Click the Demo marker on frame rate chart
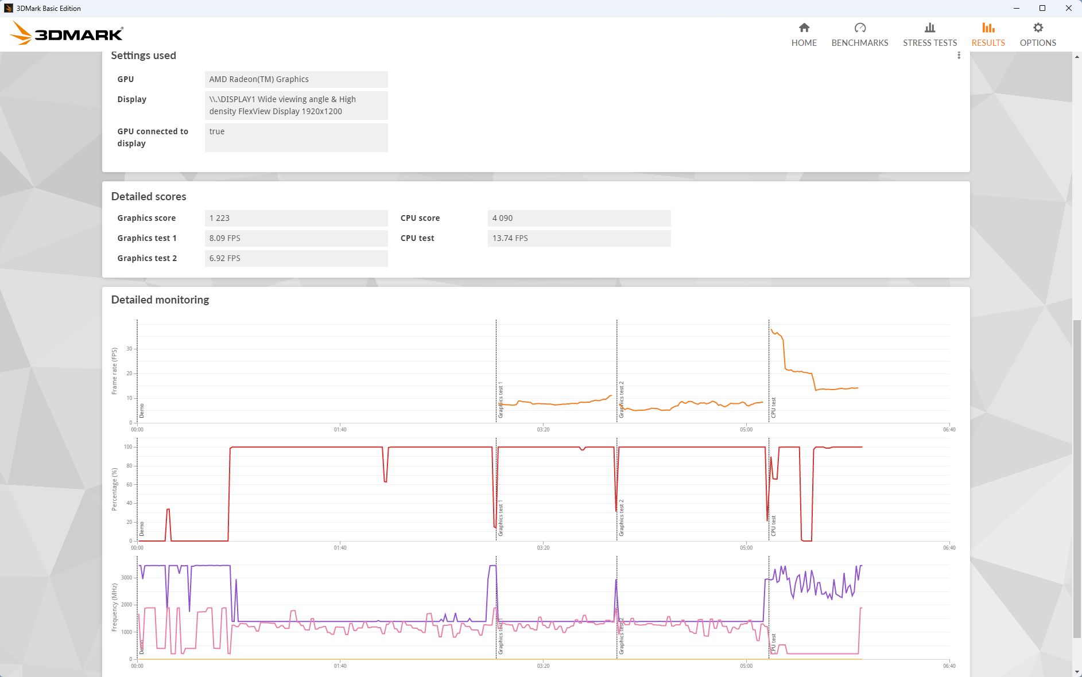This screenshot has height=677, width=1082. click(x=142, y=411)
